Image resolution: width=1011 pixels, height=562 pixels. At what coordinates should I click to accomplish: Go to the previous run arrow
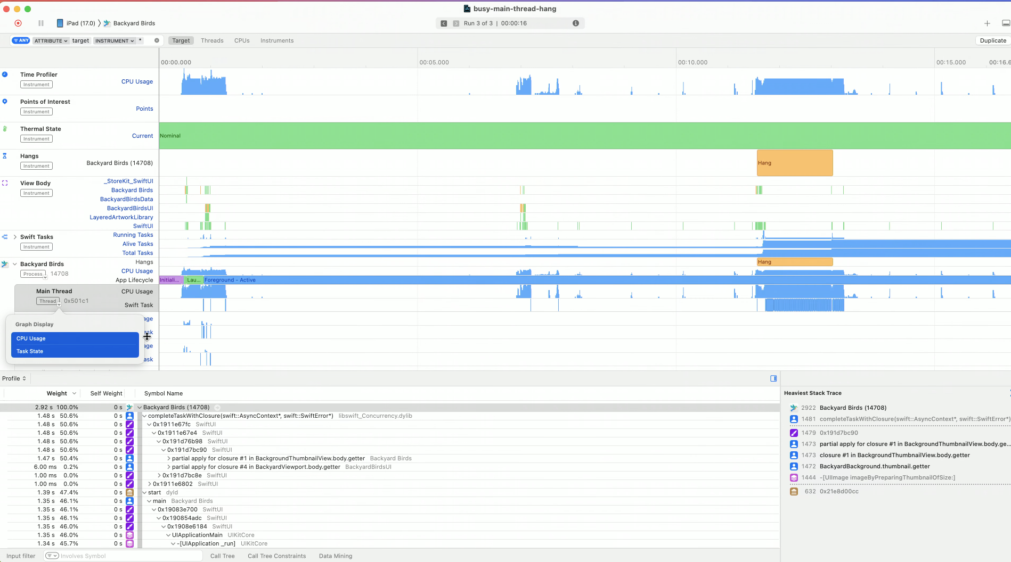click(x=444, y=23)
